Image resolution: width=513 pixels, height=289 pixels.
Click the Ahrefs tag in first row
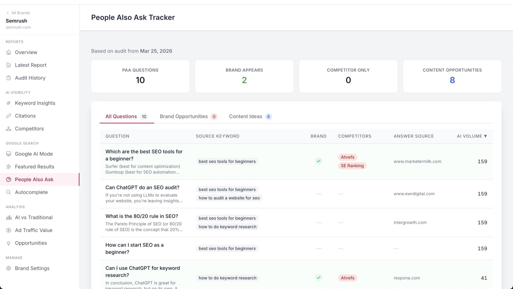(x=347, y=157)
